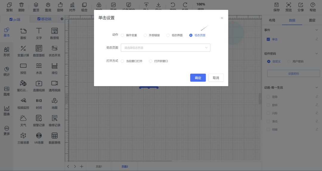Select the 地图 map component

(55, 103)
